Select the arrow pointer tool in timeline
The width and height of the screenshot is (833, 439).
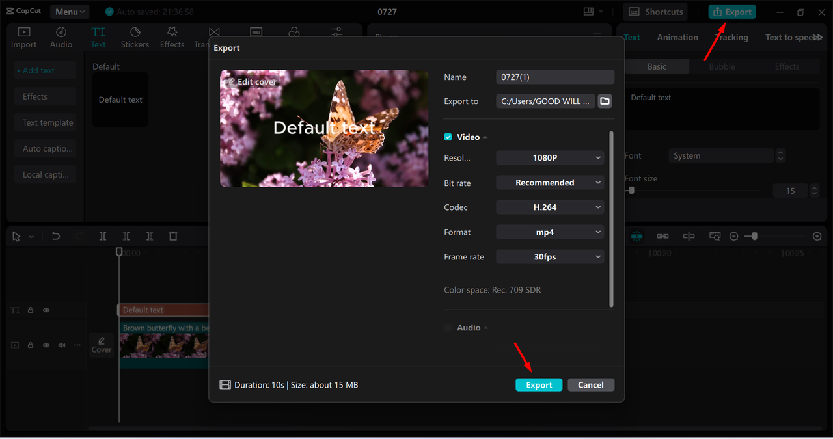[17, 237]
